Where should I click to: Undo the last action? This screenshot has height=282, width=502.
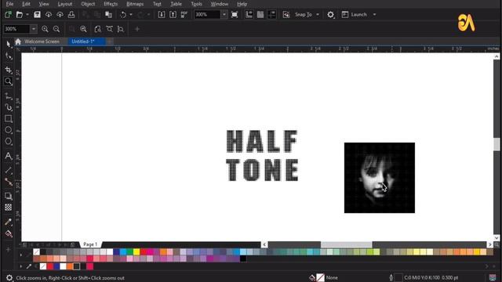(x=123, y=14)
